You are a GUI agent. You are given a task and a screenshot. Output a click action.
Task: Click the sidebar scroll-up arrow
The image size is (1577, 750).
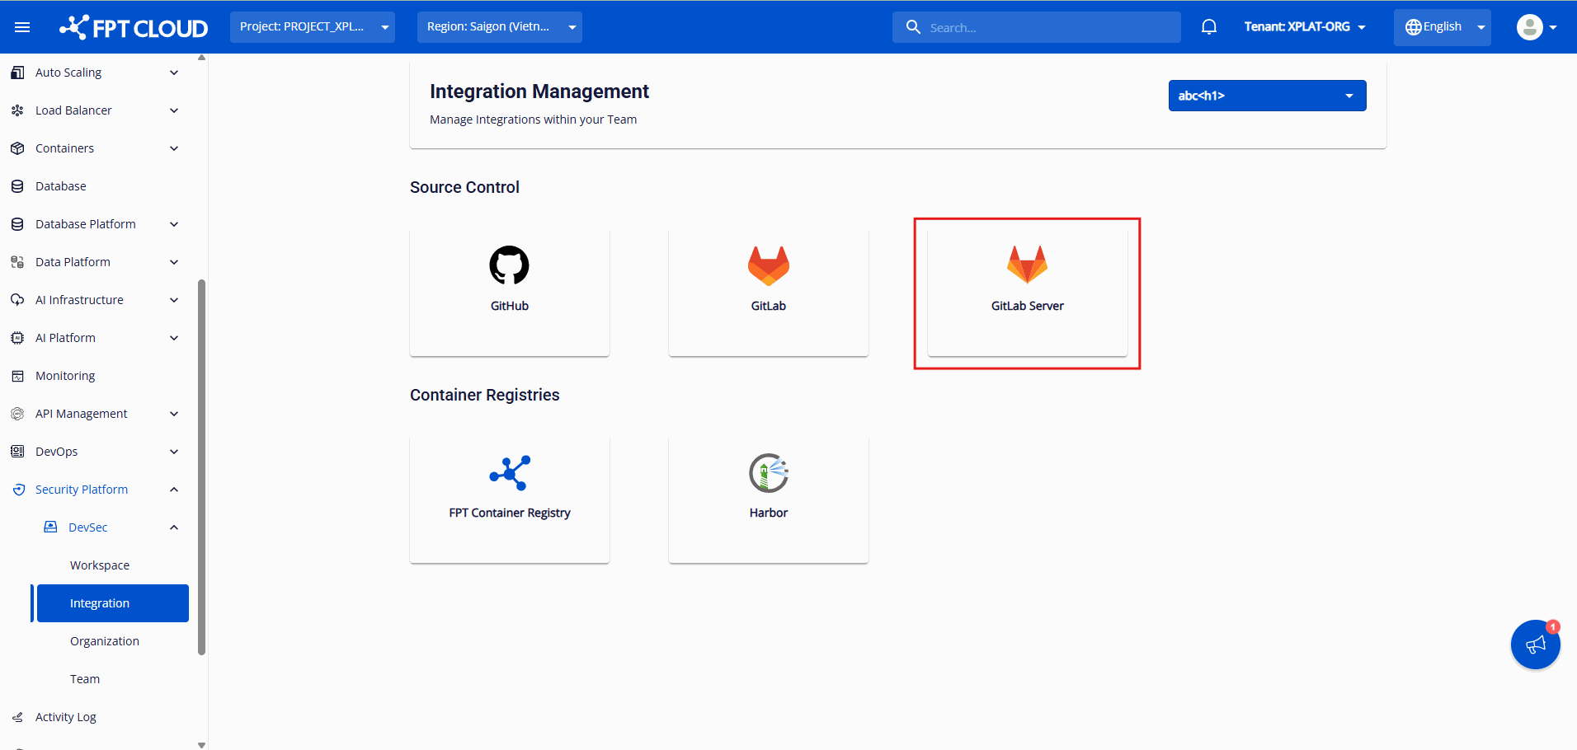click(201, 58)
